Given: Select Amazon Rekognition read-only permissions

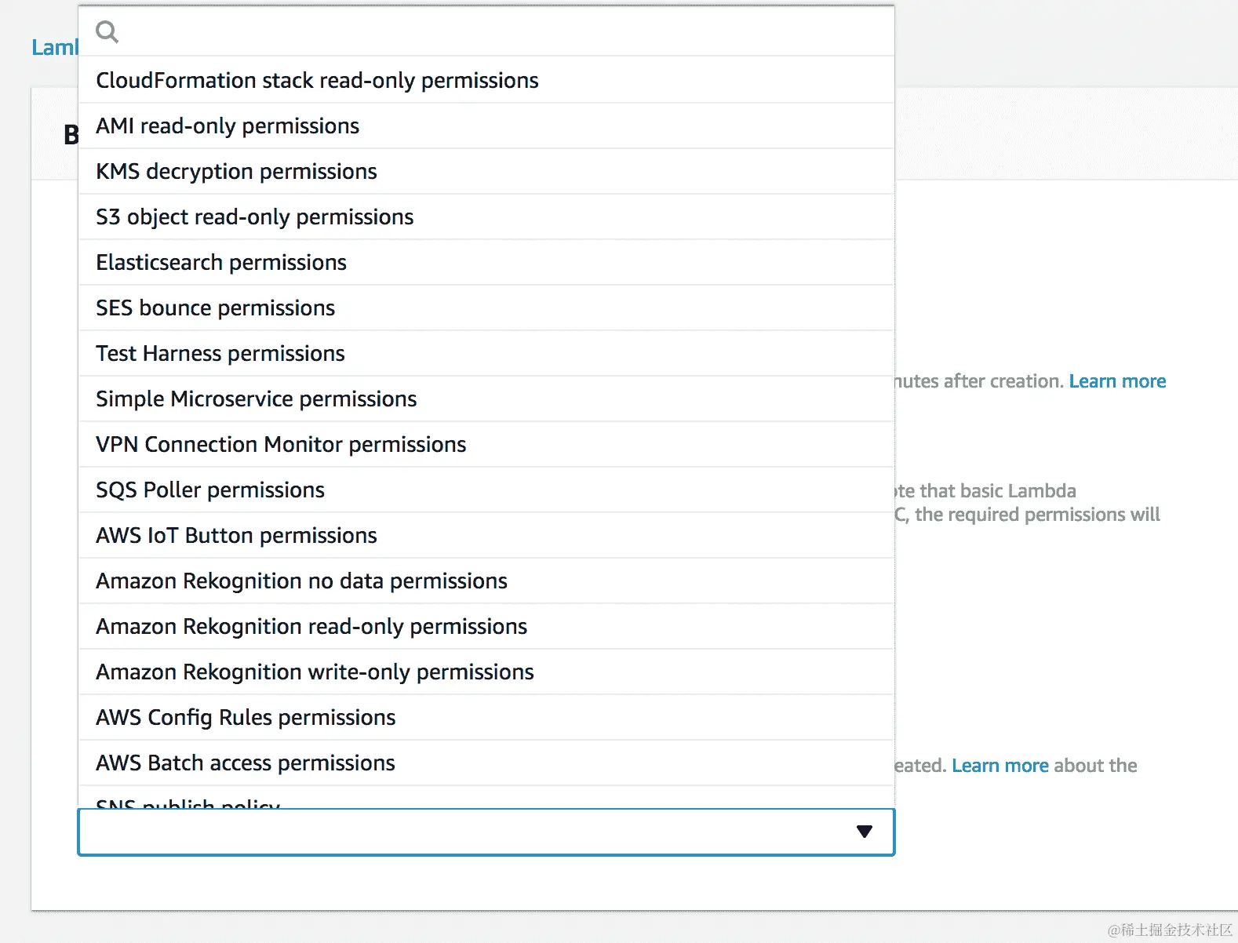Looking at the screenshot, I should (311, 627).
